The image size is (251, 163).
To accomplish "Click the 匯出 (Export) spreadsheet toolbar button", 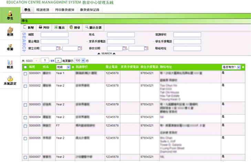I will [59, 27].
